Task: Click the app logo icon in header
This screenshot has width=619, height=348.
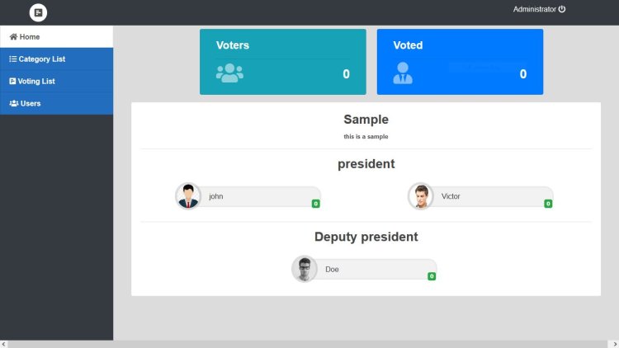Action: coord(38,12)
